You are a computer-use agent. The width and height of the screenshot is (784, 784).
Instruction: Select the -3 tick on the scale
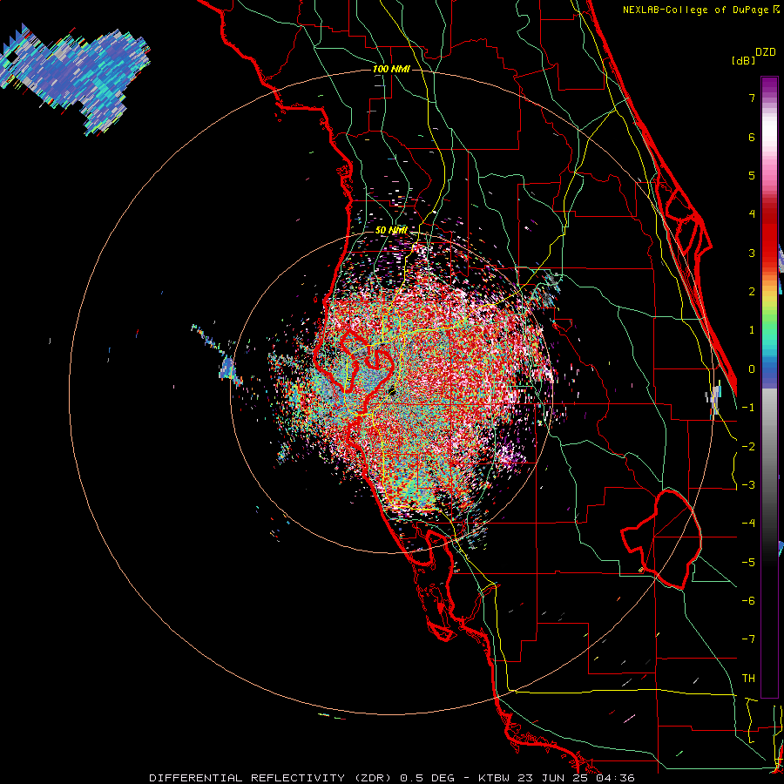point(748,485)
